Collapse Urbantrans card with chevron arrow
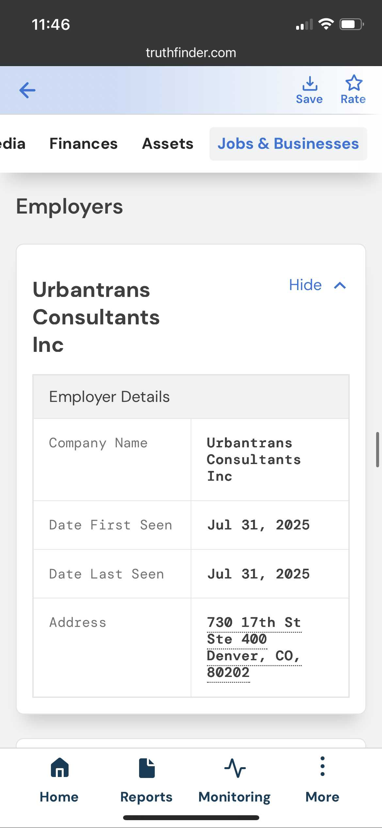The image size is (382, 828). tap(340, 285)
